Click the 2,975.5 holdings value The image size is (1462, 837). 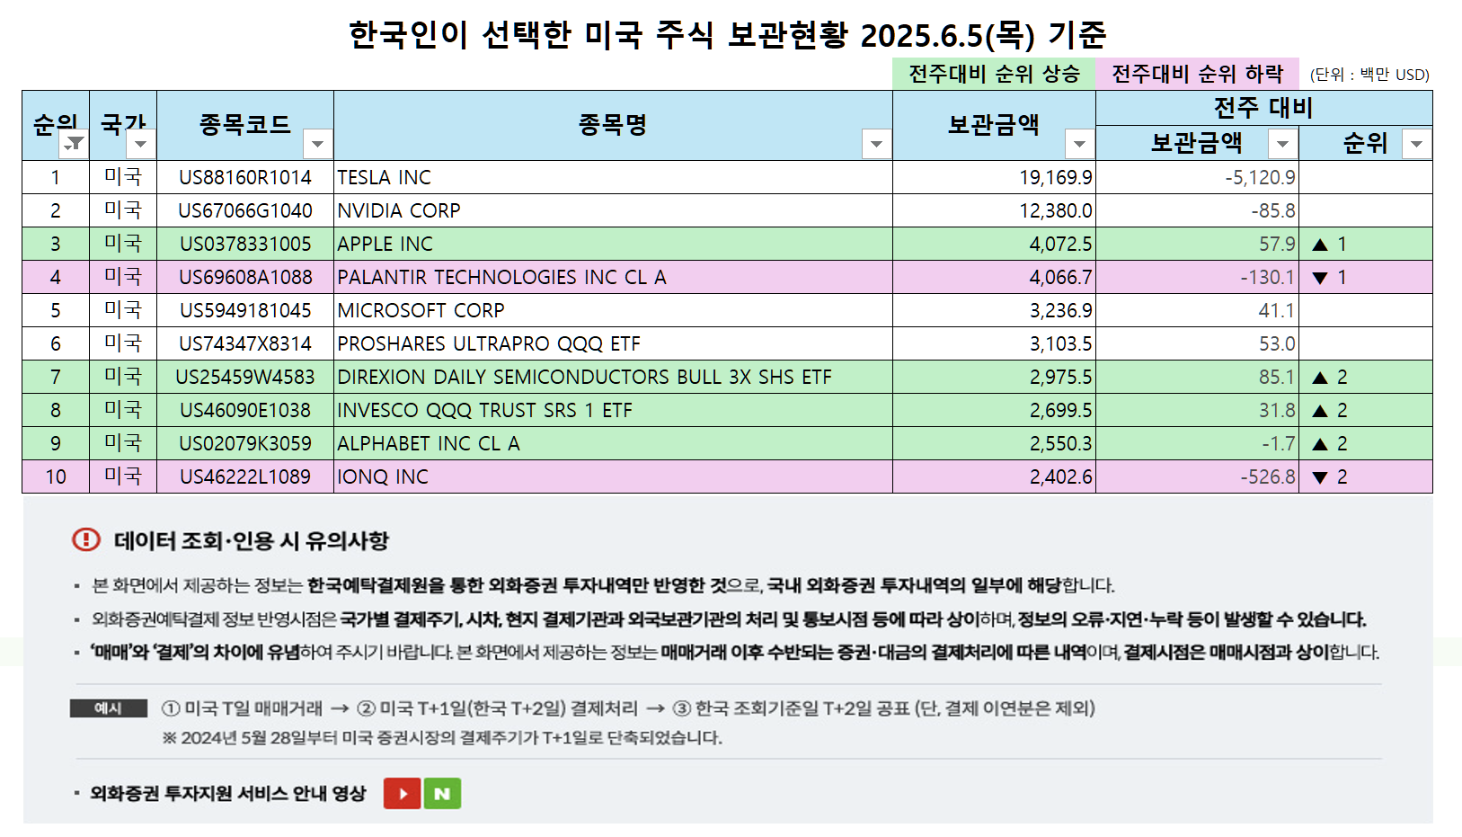click(x=1060, y=378)
